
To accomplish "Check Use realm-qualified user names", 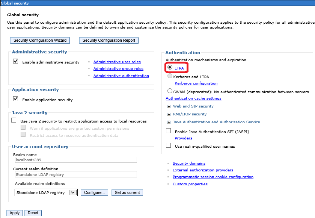I will click(169, 145).
